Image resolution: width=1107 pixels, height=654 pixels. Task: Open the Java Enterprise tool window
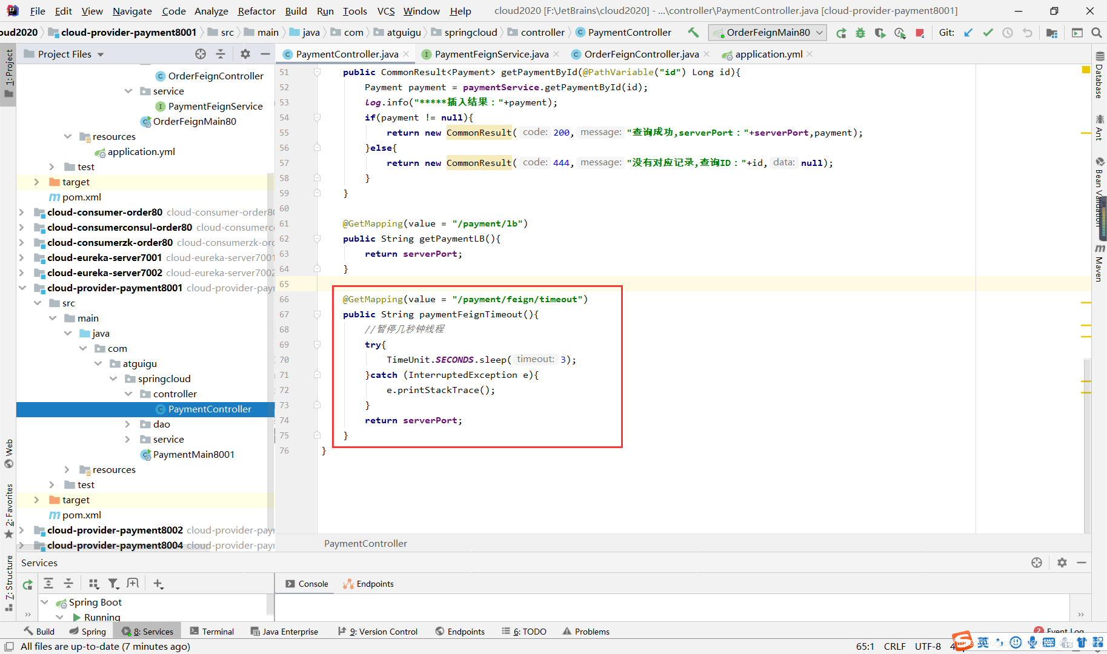click(284, 632)
